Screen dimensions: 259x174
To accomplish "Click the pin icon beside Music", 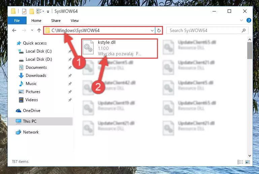I will tap(70, 84).
